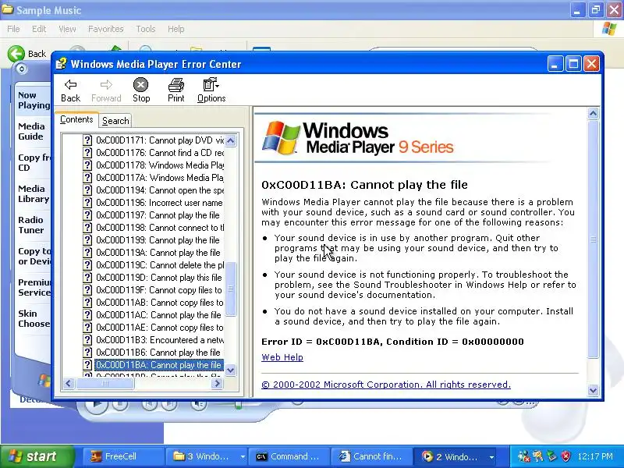This screenshot has width=624, height=468.
Task: Open the Microsoft Corporation copyright link
Action: tap(386, 385)
